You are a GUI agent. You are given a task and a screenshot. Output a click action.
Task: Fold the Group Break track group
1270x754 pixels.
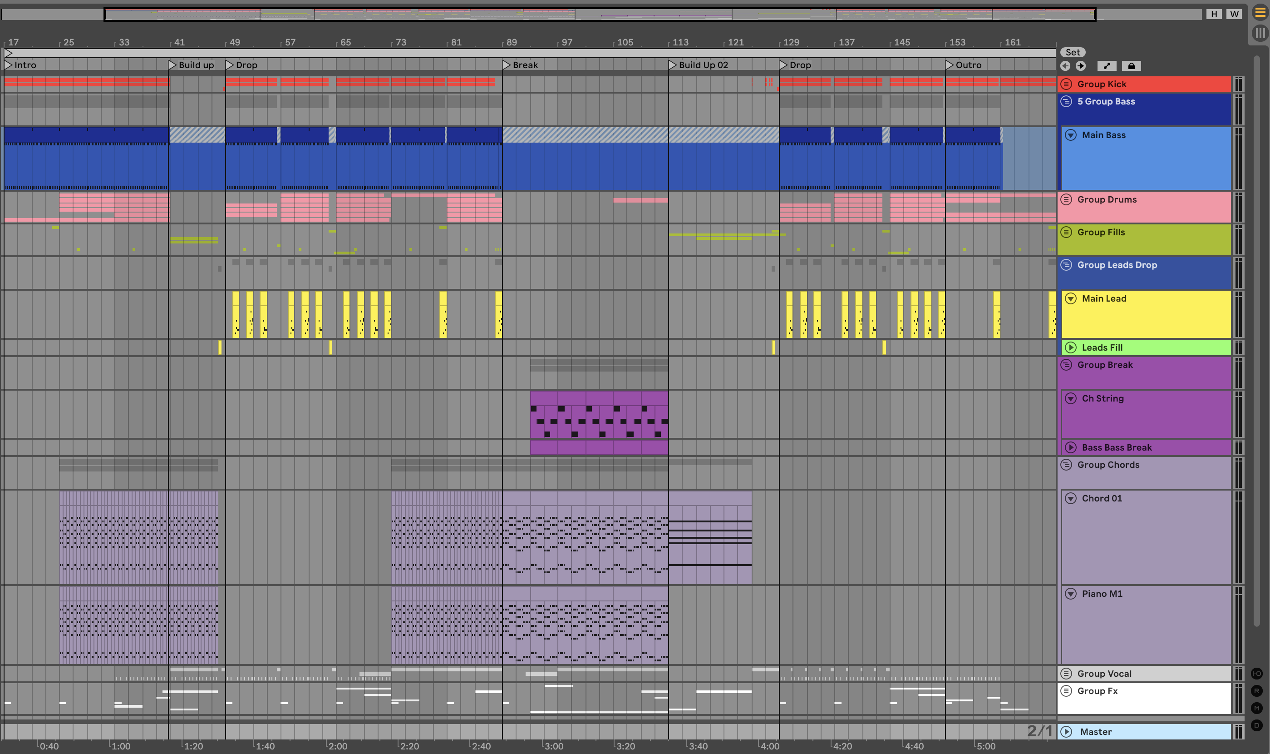1067,365
